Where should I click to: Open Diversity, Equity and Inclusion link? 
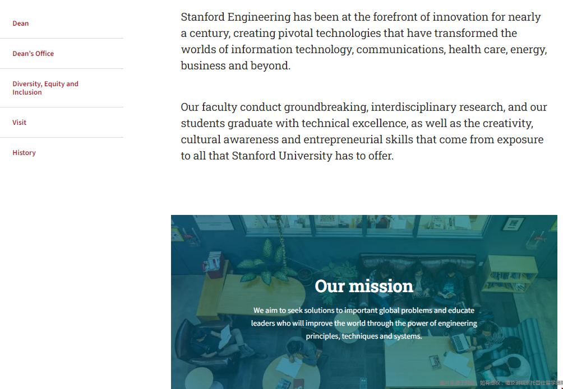coord(45,88)
